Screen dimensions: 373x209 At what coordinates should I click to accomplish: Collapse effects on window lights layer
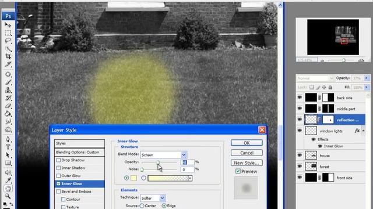(363, 131)
